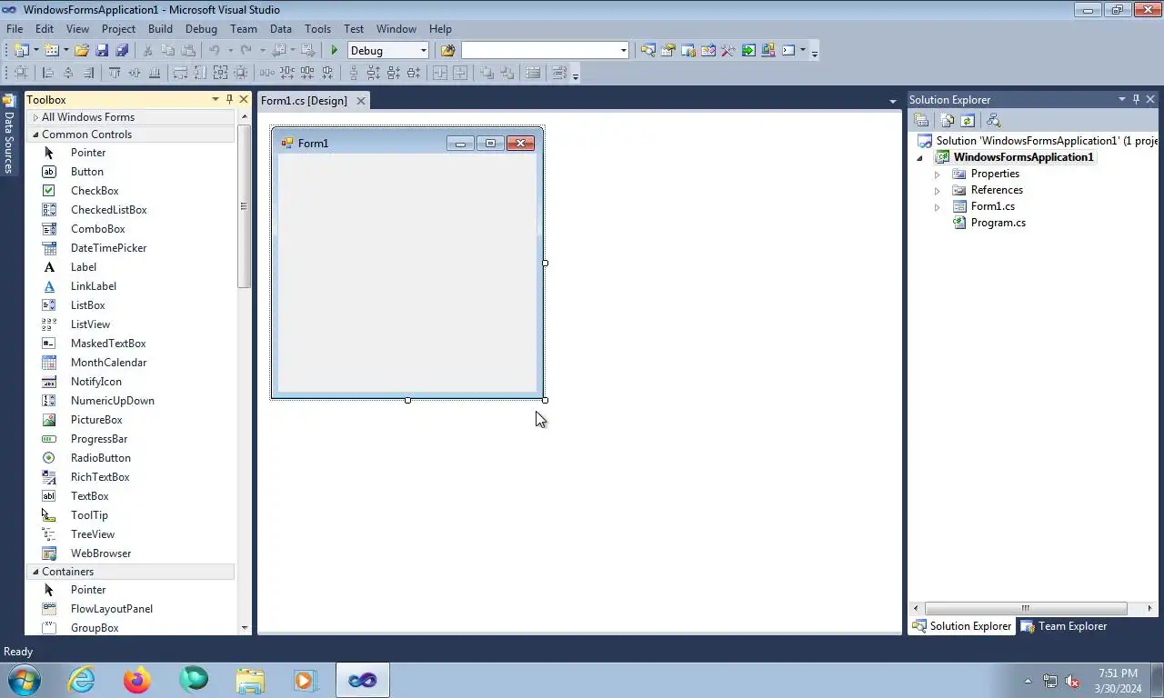Viewport: 1164px width, 698px height.
Task: Open the Debug configuration dropdown
Action: (x=424, y=50)
